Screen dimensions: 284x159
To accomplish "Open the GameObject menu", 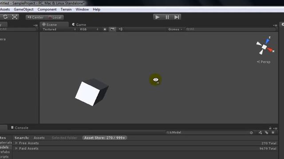I will pyautogui.click(x=24, y=9).
